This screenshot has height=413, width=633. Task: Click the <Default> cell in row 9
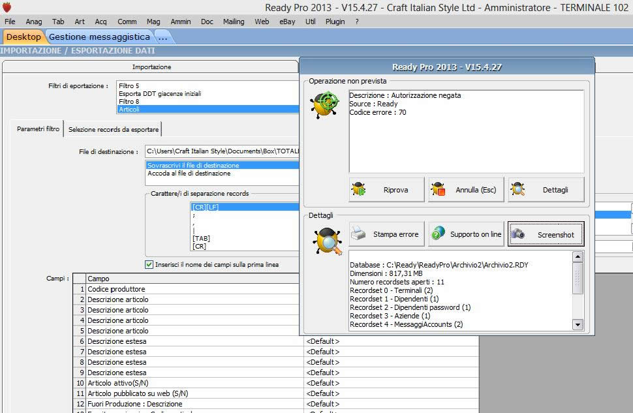coord(391,373)
